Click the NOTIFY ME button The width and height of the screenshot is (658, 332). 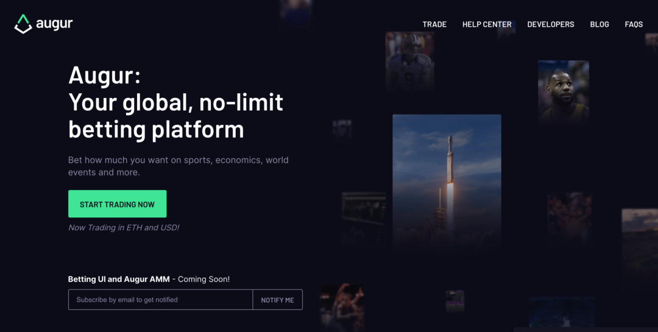[277, 300]
